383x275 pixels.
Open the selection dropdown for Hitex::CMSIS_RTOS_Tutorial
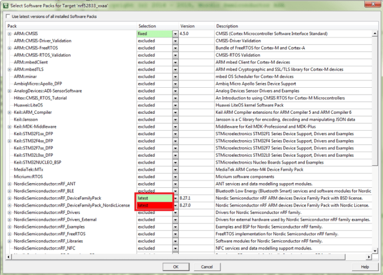click(175, 98)
